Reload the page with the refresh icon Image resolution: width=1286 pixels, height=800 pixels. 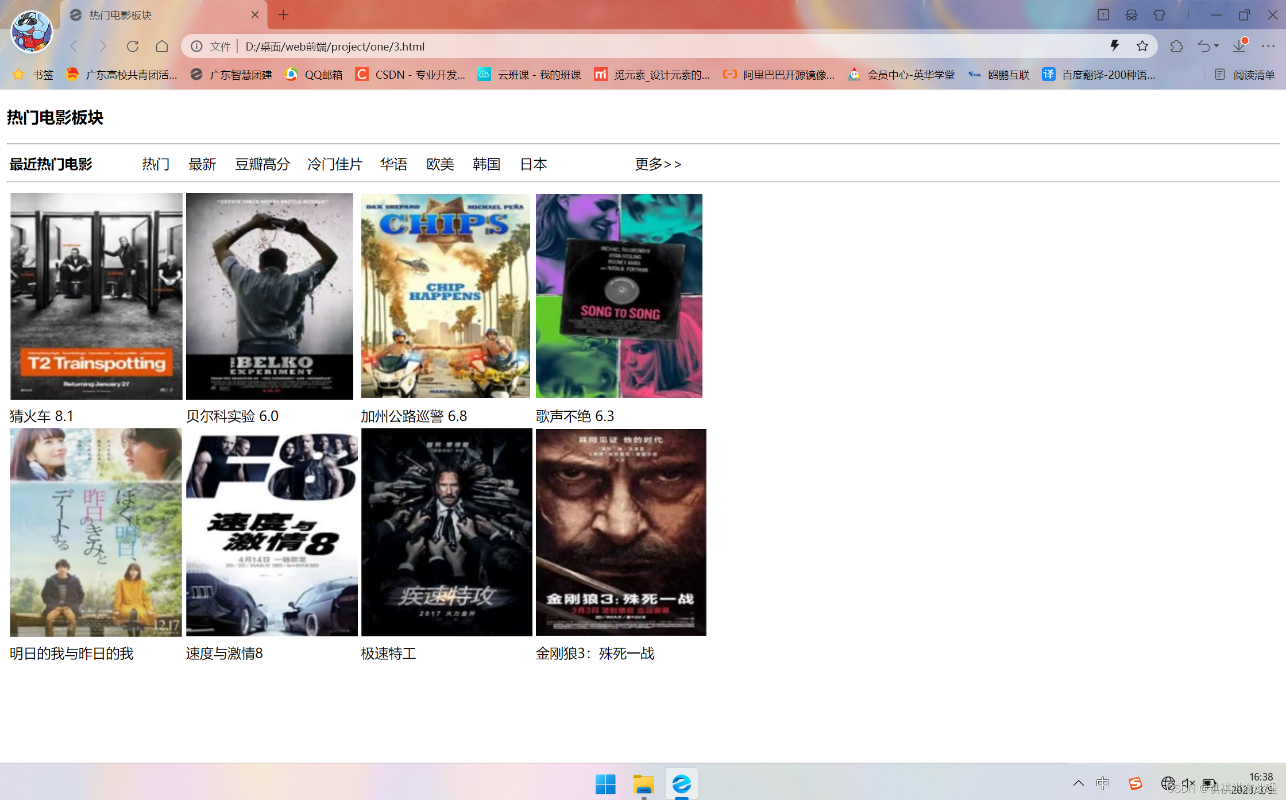pos(133,46)
